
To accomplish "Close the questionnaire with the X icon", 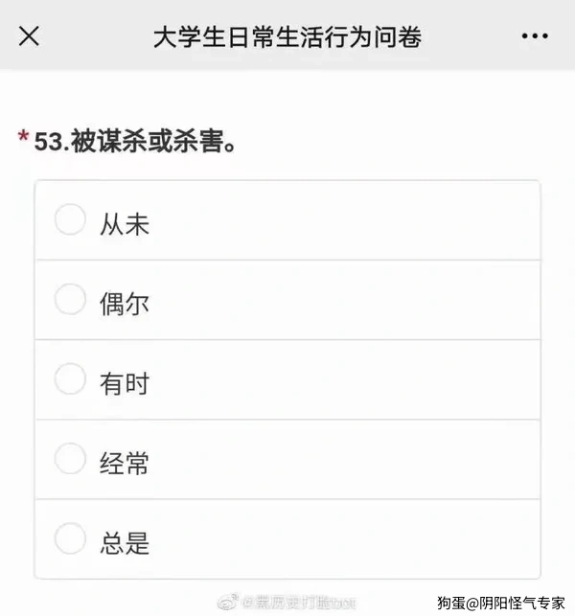I will pos(30,36).
